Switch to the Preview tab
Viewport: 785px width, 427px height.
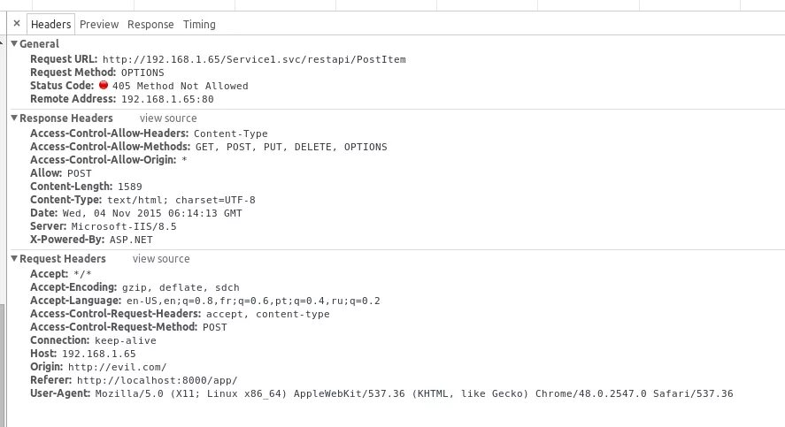pos(99,25)
